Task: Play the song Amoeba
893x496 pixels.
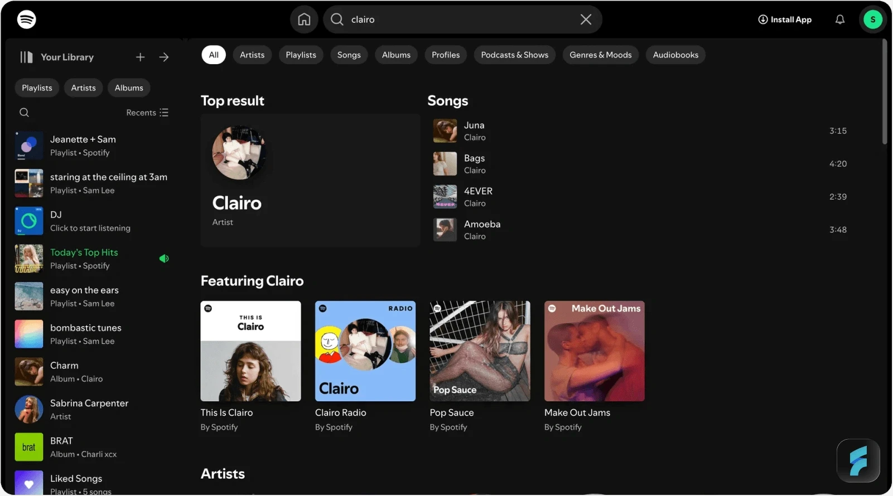Action: coord(640,230)
